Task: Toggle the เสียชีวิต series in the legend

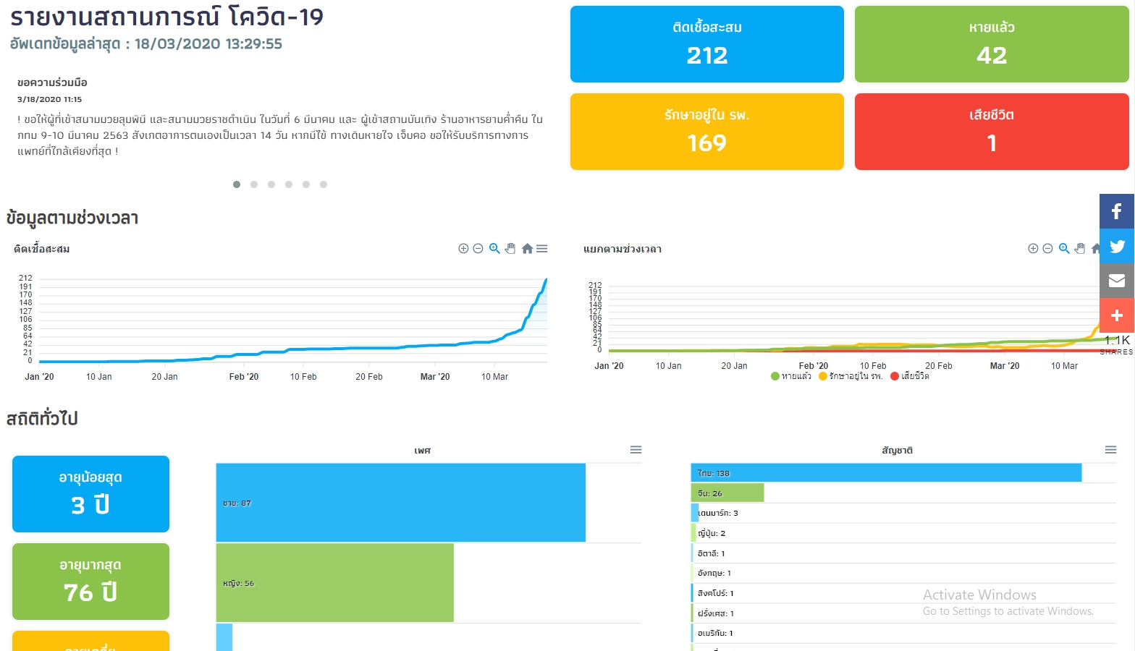Action: pos(910,376)
